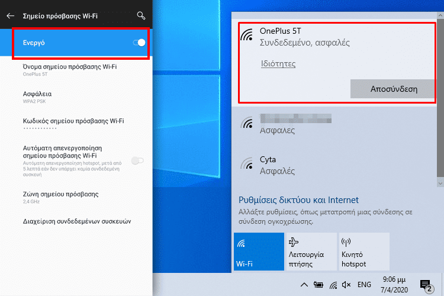This screenshot has width=444, height=296.
Task: Expand the taskbar hidden icons chevron
Action: tap(304, 285)
